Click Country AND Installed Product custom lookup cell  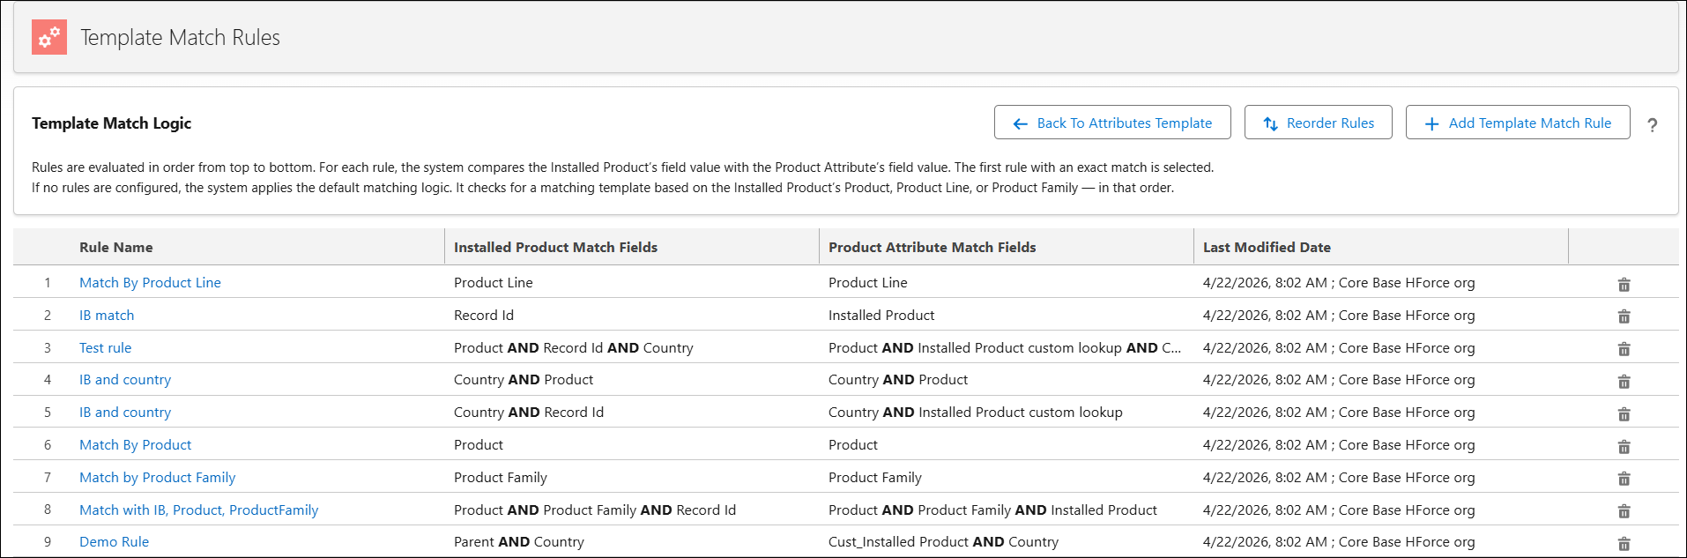(x=976, y=412)
